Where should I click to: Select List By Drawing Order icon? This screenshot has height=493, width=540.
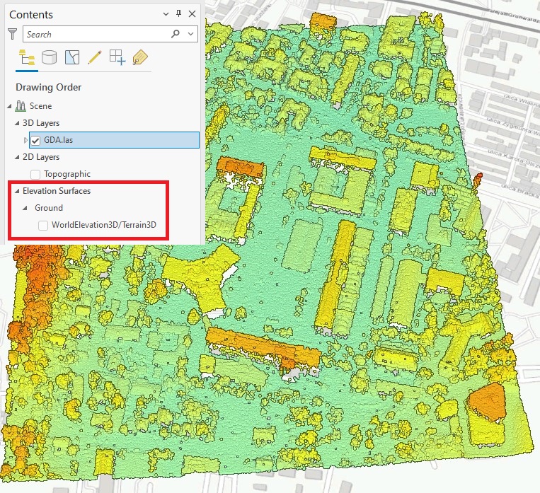click(x=27, y=58)
